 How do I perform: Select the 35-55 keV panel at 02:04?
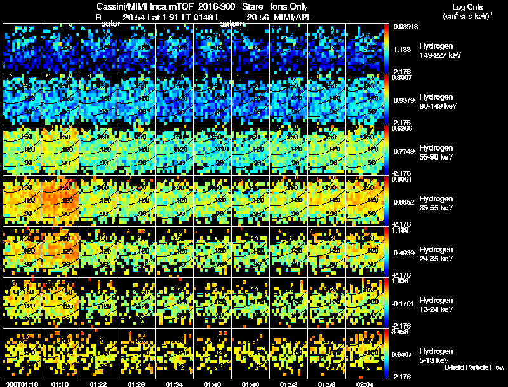[364, 201]
